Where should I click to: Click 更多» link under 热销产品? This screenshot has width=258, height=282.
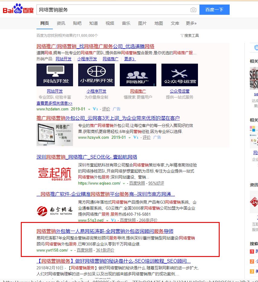coord(130,59)
